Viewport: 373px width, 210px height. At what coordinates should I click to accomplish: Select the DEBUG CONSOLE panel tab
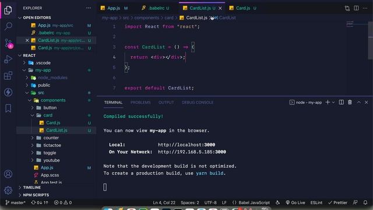198,103
